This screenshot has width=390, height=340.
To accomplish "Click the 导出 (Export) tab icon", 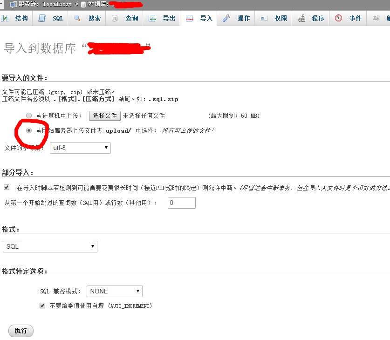I will 152,18.
